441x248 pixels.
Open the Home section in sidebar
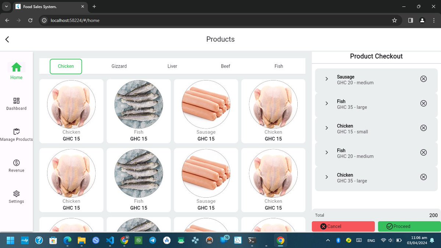16,71
